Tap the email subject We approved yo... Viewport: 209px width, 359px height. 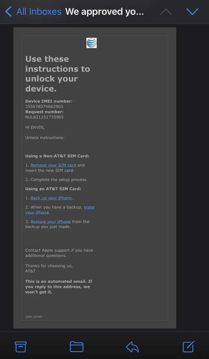point(104,12)
